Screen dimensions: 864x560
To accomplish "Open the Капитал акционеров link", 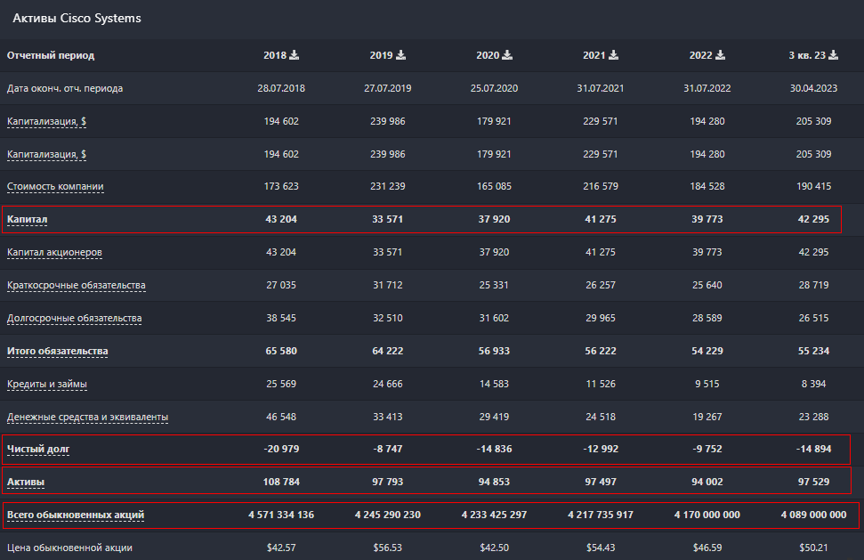I will coord(54,253).
